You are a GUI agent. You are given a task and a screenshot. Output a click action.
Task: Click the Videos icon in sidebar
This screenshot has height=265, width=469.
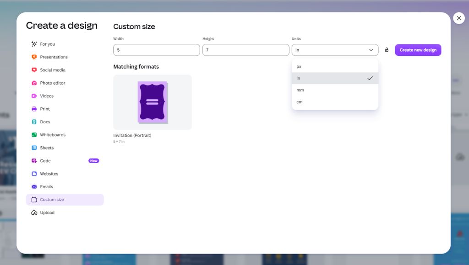pyautogui.click(x=34, y=96)
